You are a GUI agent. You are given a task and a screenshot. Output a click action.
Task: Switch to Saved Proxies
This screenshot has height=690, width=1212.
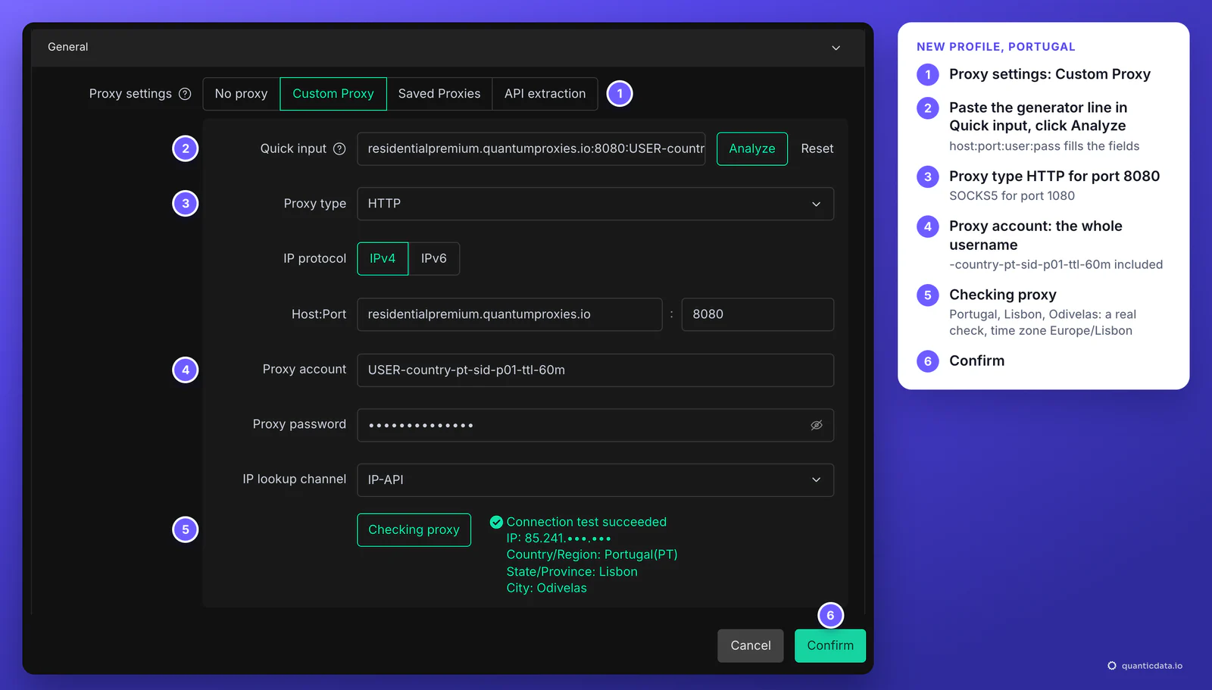tap(439, 94)
